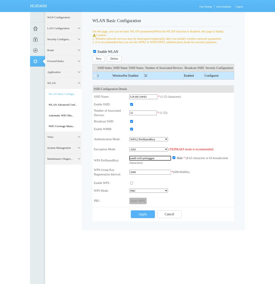Open WiFi Coverage Management submenu

pyautogui.click(x=61, y=126)
